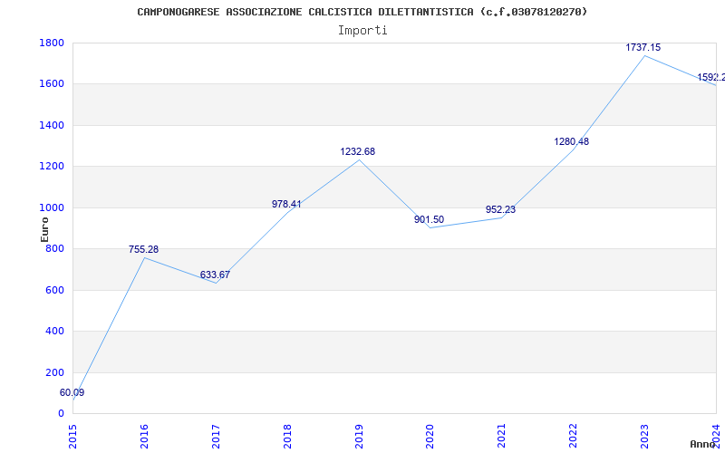The image size is (725, 453).
Task: Click the 1737.15 data label
Action: click(643, 48)
